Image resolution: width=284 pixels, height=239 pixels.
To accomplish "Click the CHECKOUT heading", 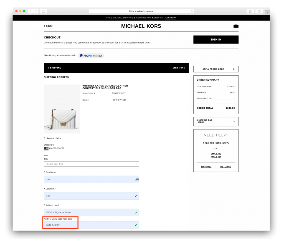I will tap(52, 37).
